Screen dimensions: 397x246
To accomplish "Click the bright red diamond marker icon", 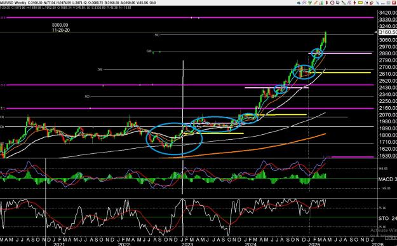I will [x=354, y=3].
